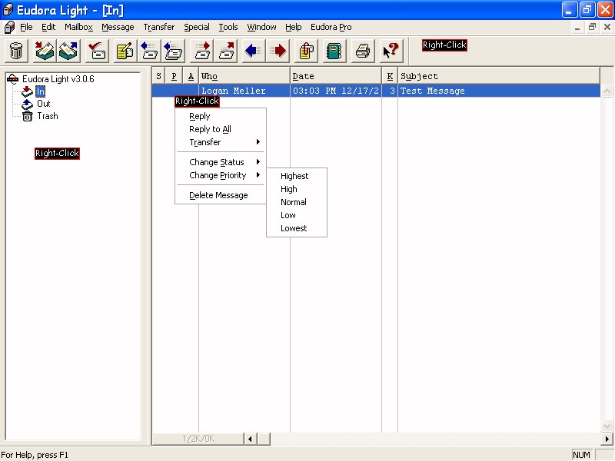The height and width of the screenshot is (461, 615).
Task: Click the Eudora mailbox icon beside File menu
Action: (x=9, y=27)
